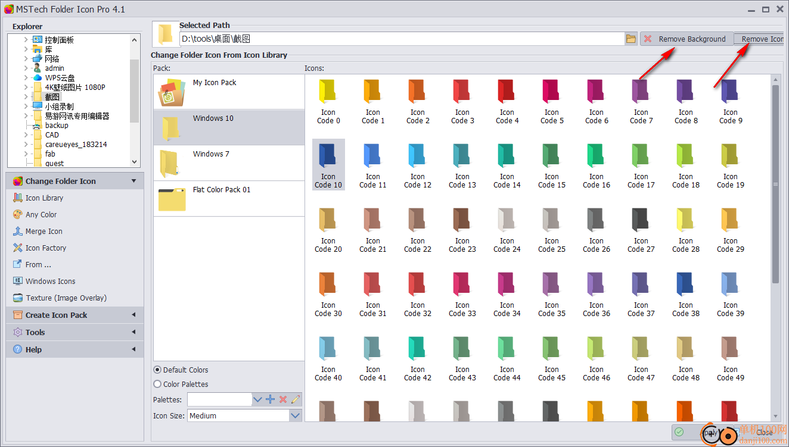Select Color Palettes radio button
This screenshot has height=447, width=789.
[x=157, y=384]
